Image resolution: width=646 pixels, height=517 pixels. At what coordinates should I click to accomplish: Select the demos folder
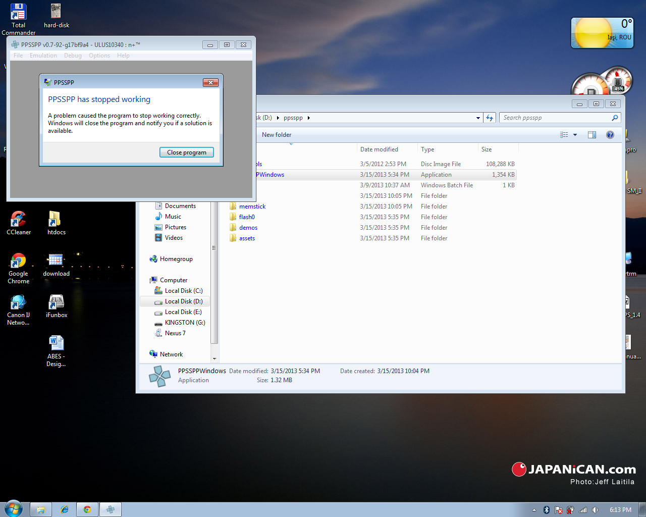point(248,228)
